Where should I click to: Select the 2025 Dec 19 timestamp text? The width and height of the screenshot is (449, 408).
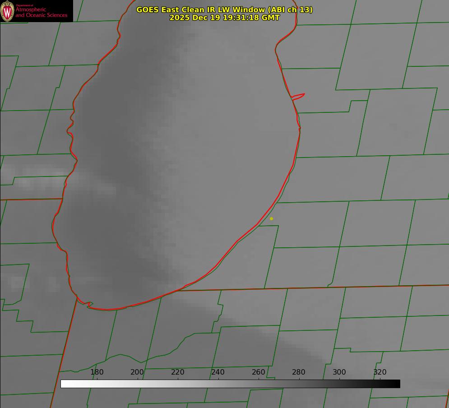[224, 18]
